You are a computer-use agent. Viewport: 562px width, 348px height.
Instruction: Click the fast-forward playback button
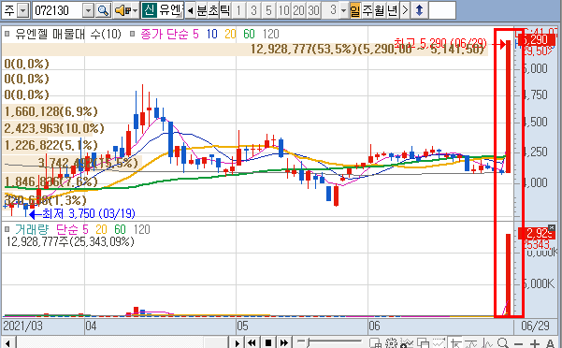click(284, 343)
